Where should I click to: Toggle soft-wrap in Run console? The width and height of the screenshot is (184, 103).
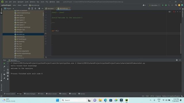tap(8, 70)
